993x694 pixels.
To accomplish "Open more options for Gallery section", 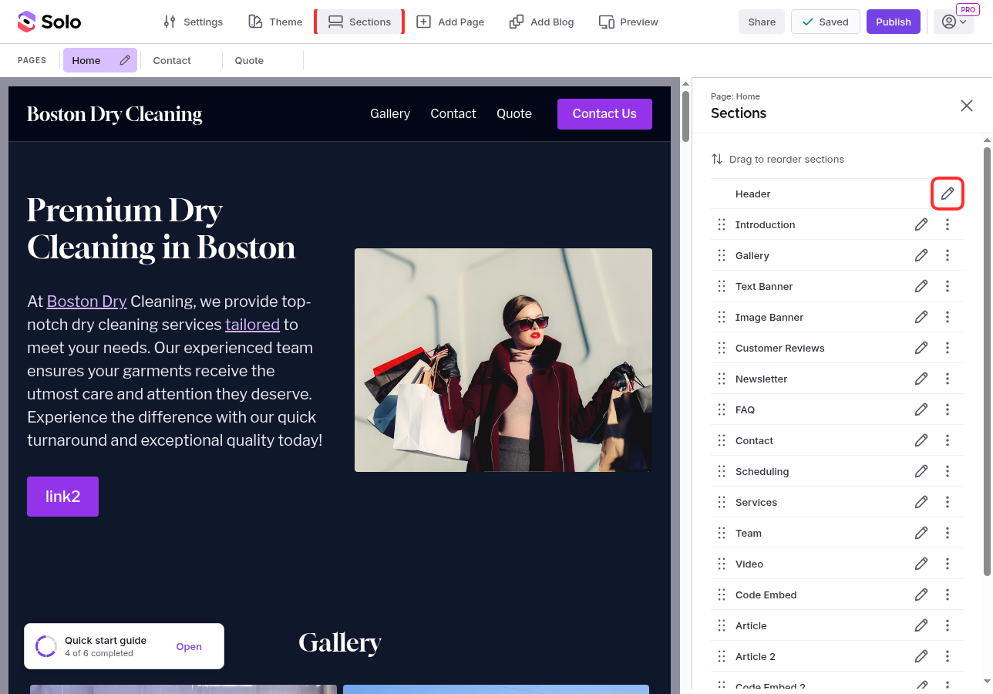I will click(948, 255).
